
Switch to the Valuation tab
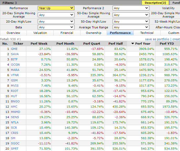click(40, 33)
